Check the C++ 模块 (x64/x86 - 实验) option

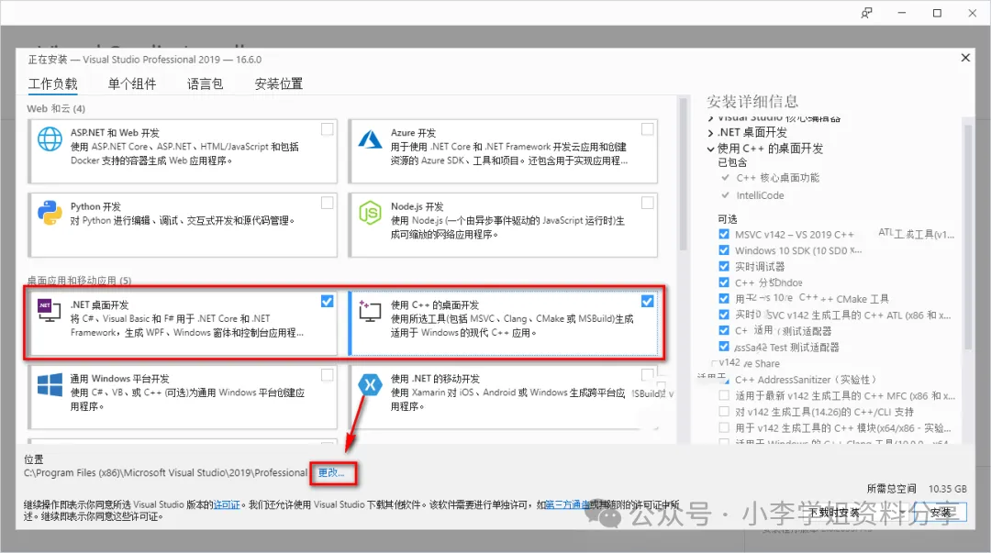tap(724, 428)
